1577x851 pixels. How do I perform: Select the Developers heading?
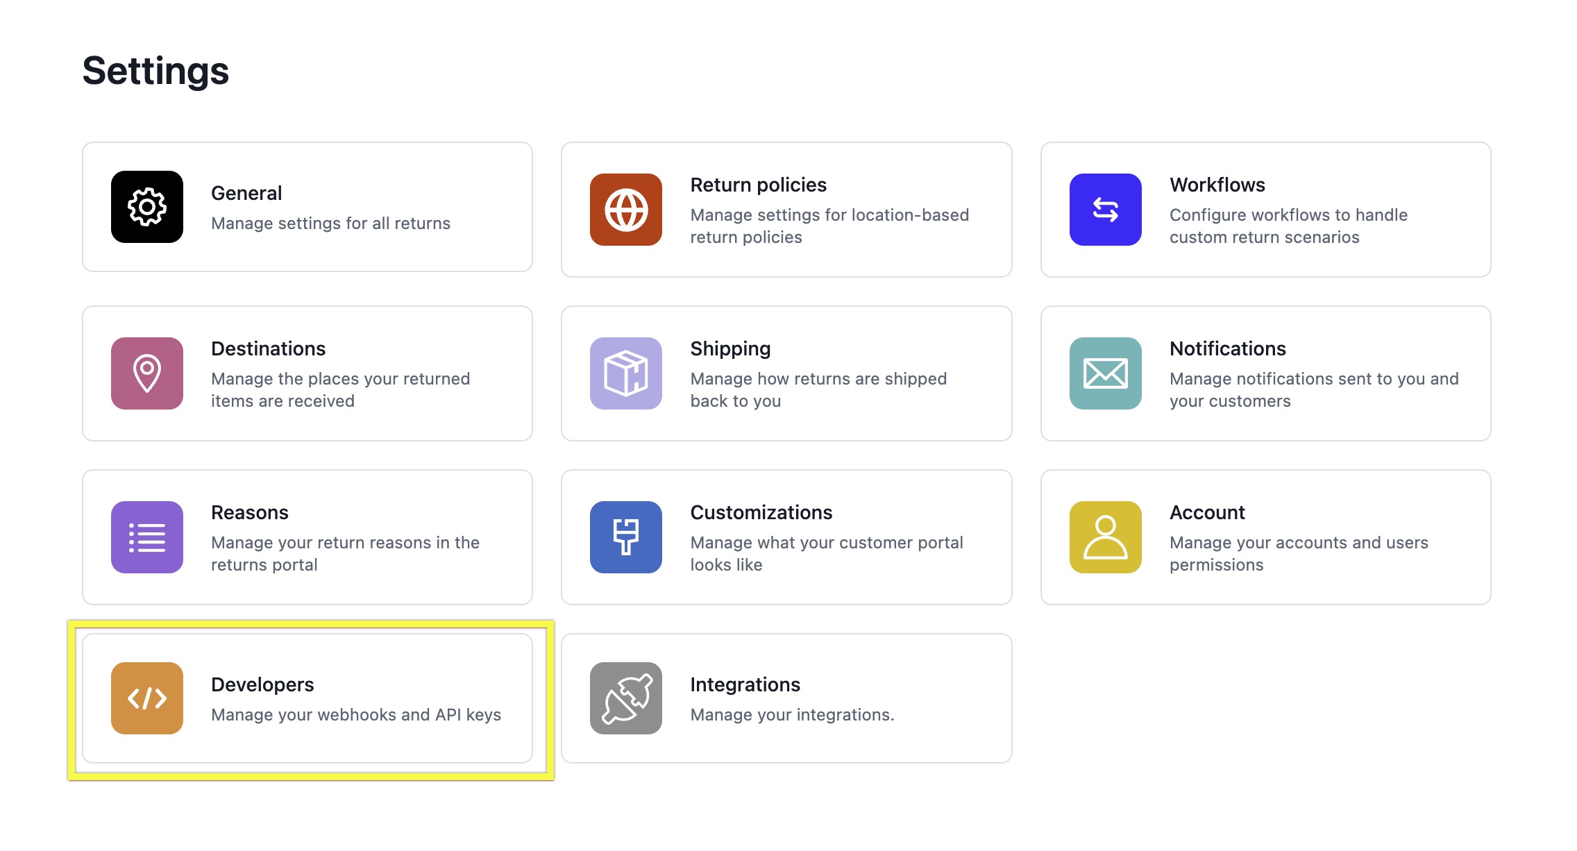coord(262,684)
